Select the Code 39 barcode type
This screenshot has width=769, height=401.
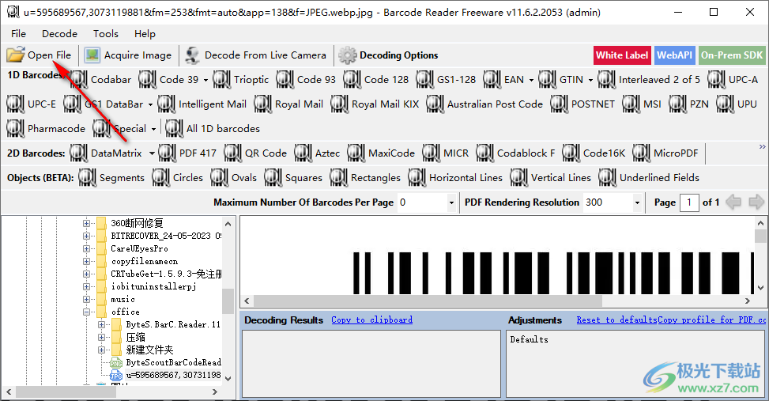(168, 80)
